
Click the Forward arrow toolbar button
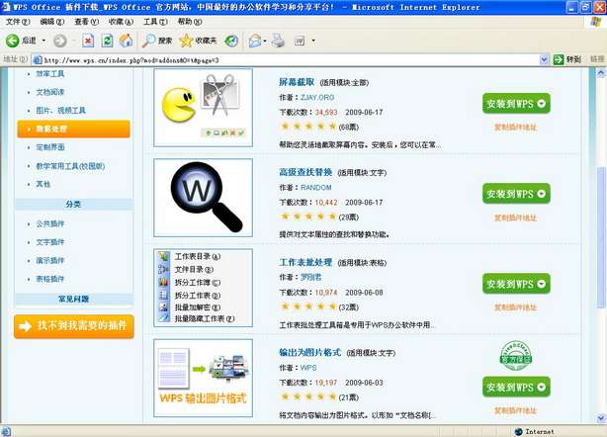tap(60, 41)
